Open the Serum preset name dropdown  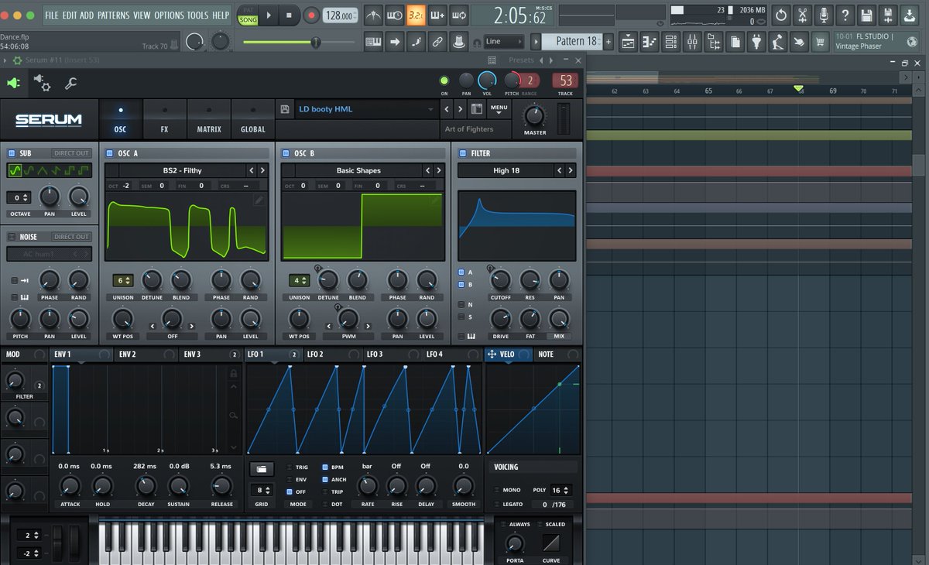click(x=365, y=109)
